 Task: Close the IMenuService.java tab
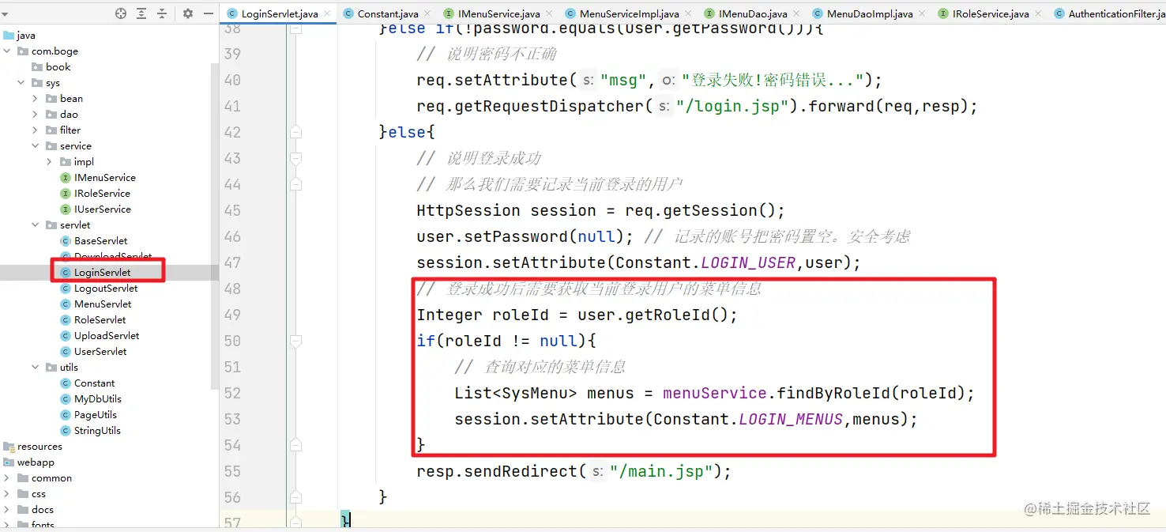point(549,14)
